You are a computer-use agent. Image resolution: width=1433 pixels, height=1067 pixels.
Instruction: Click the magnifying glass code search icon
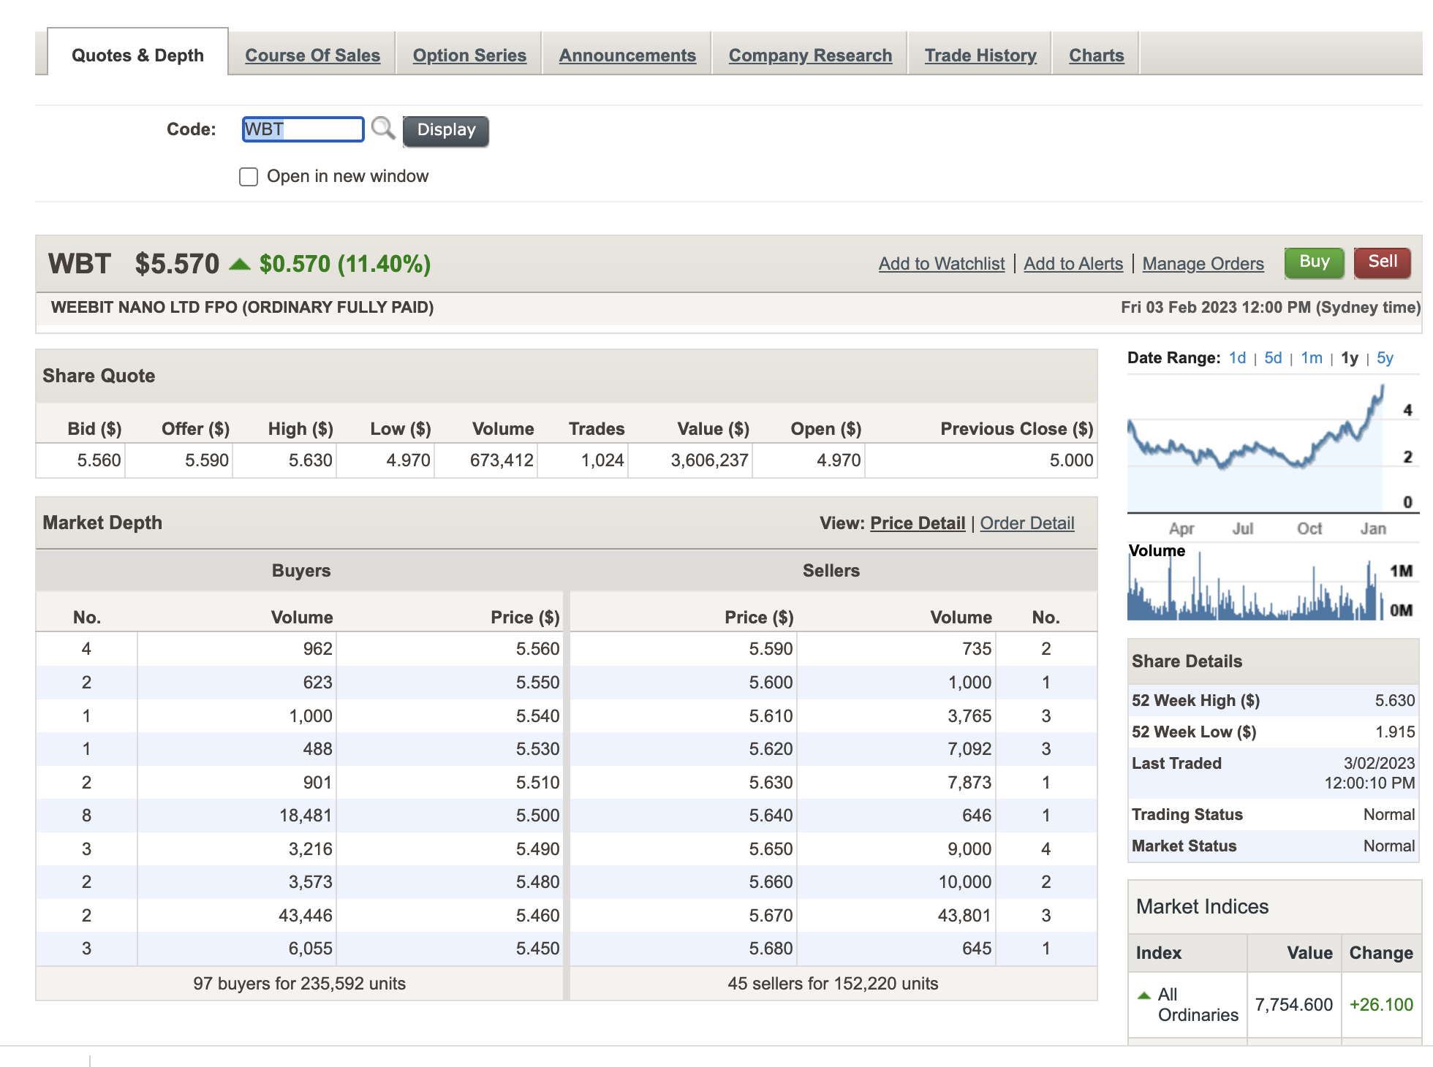click(x=382, y=129)
